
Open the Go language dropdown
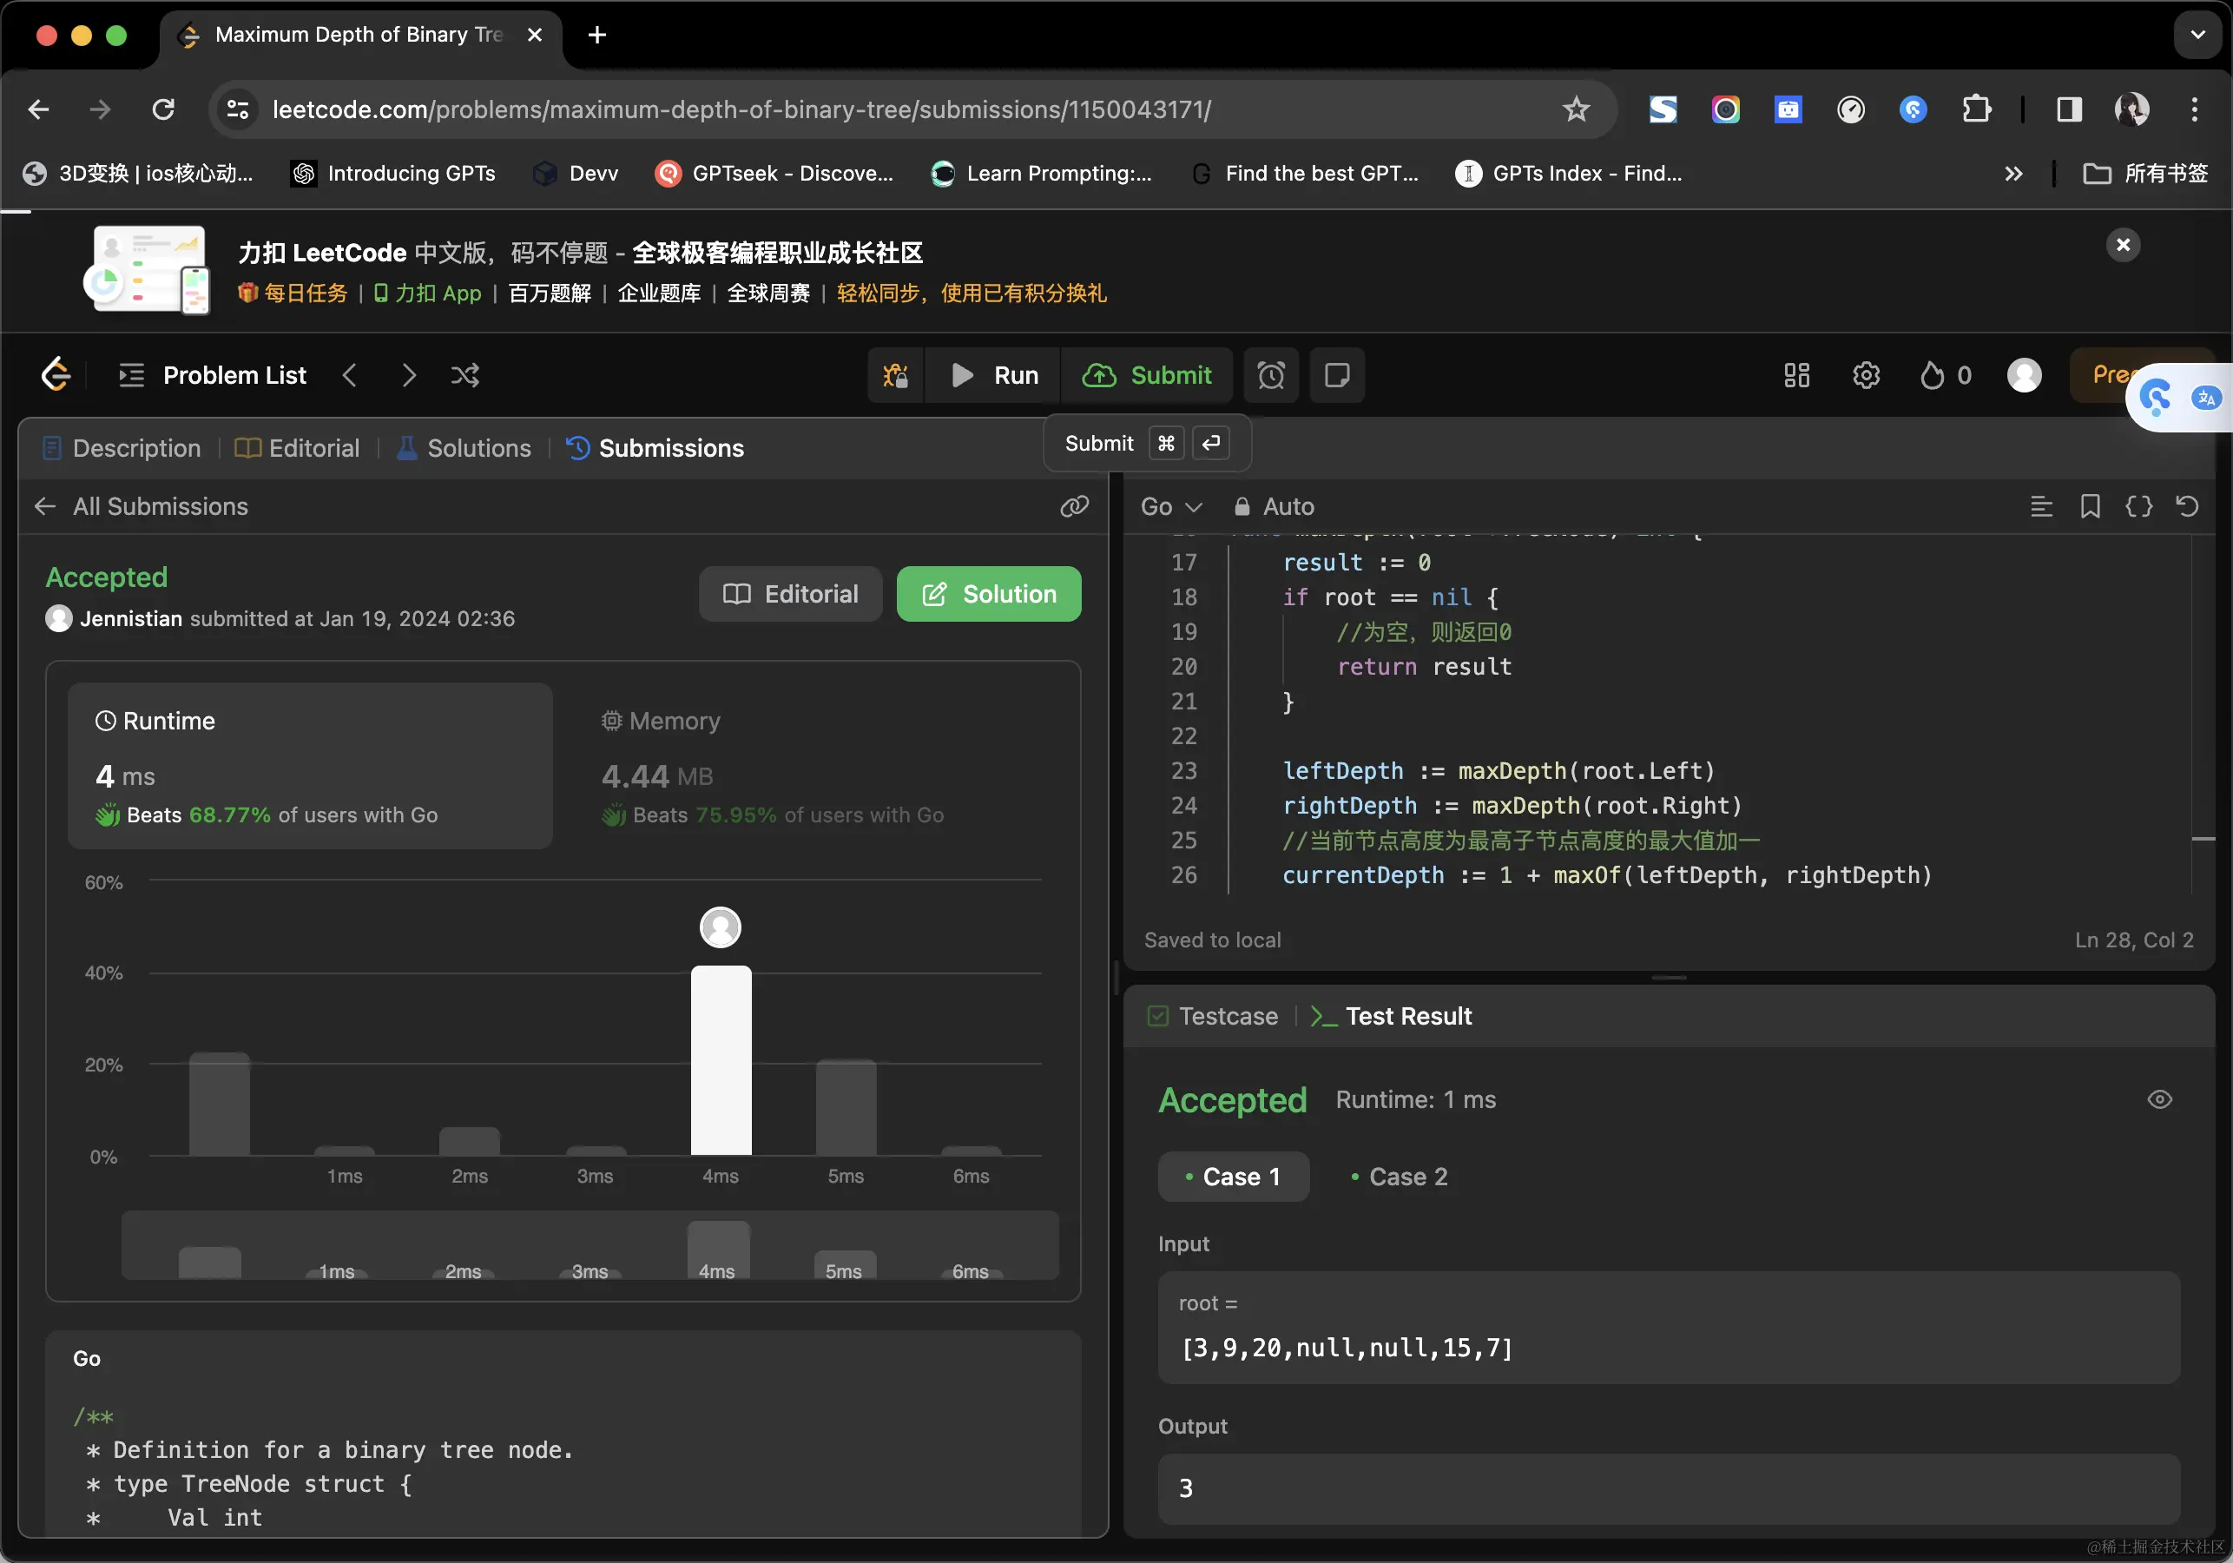click(x=1170, y=505)
